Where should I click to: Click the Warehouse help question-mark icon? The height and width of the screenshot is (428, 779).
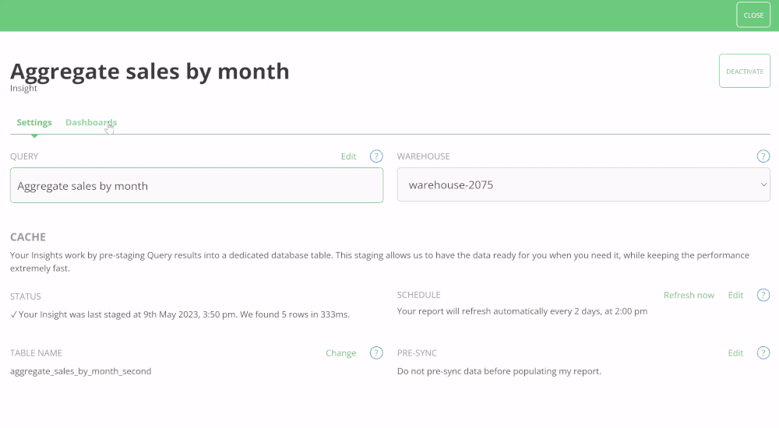pyautogui.click(x=763, y=156)
